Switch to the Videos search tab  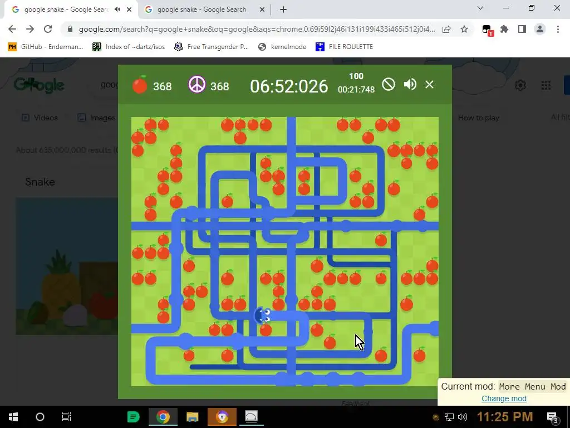point(40,118)
